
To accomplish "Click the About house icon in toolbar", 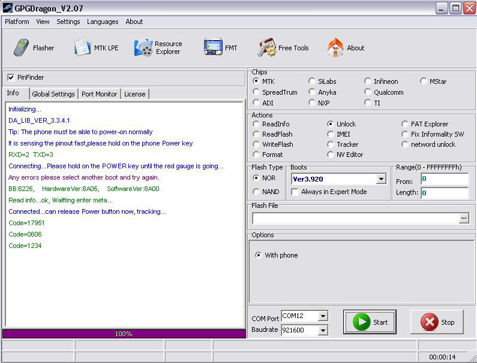I will [x=335, y=47].
